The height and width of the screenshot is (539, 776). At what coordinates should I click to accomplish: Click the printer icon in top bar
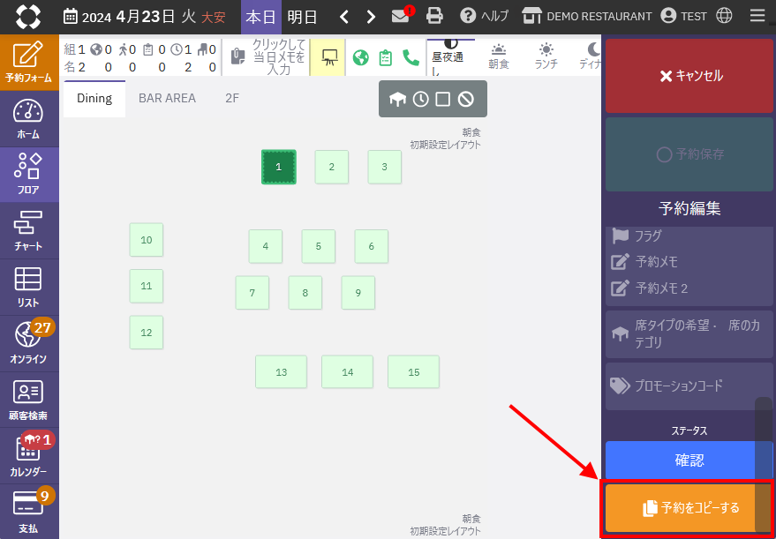coord(434,16)
